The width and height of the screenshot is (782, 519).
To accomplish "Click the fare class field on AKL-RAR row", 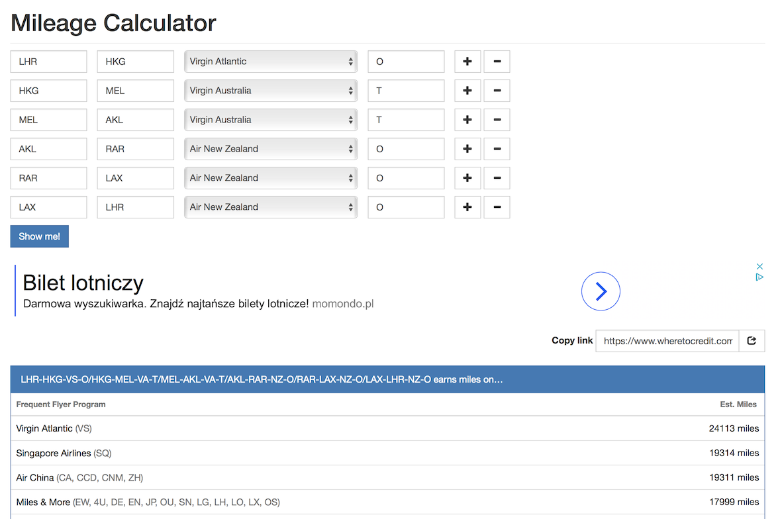I will (x=406, y=148).
